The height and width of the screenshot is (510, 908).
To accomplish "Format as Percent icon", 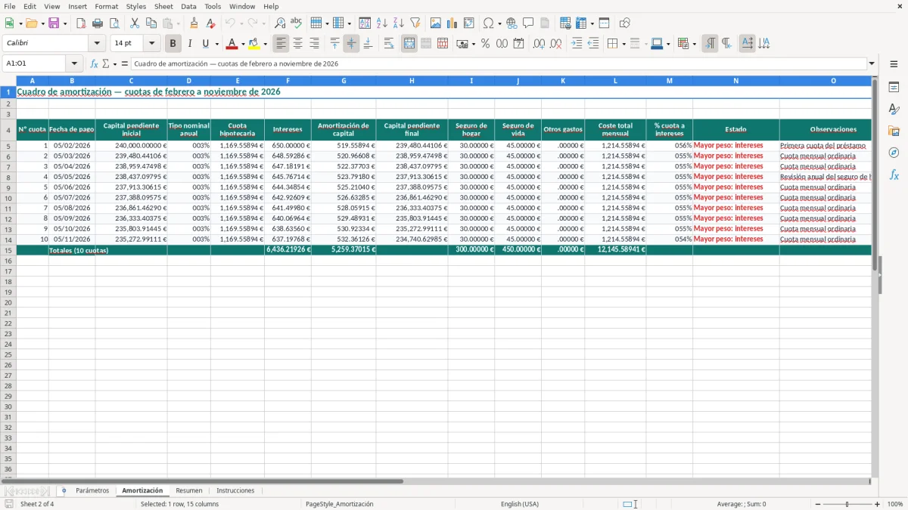I will tap(485, 44).
